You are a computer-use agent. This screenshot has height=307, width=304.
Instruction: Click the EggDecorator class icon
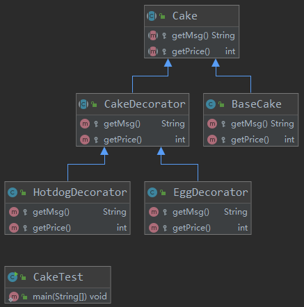(152, 192)
